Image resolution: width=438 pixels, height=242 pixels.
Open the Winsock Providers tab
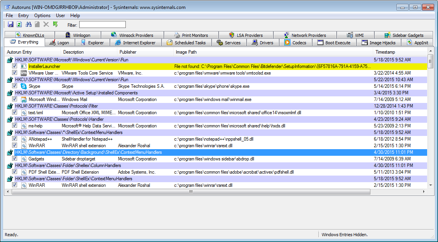point(132,35)
